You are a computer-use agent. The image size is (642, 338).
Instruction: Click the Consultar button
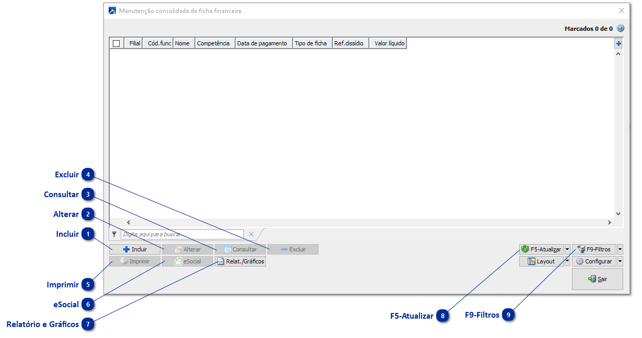[x=240, y=249]
